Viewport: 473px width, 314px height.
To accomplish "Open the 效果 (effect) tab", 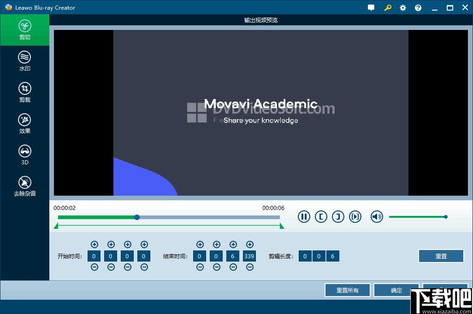I will 25,124.
